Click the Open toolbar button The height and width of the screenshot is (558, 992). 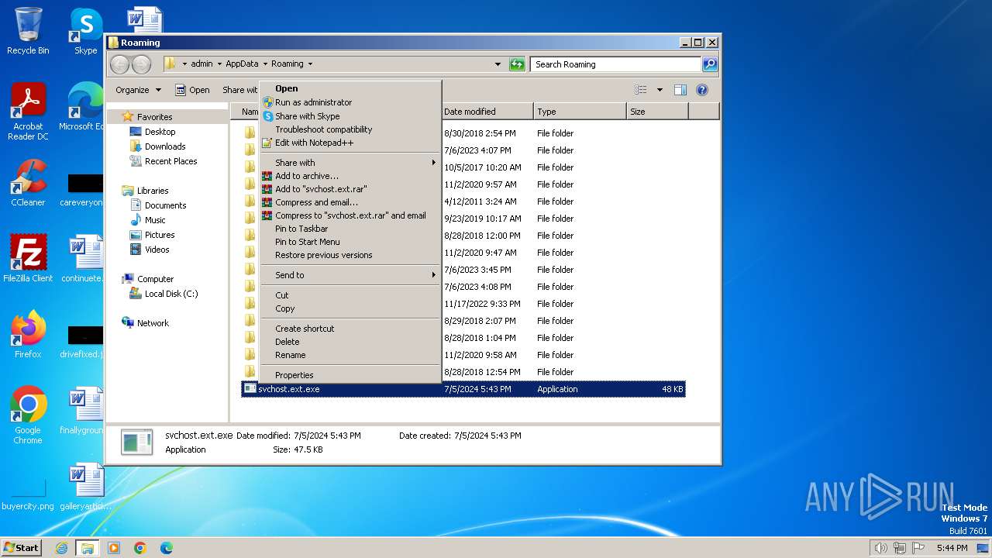pos(192,90)
